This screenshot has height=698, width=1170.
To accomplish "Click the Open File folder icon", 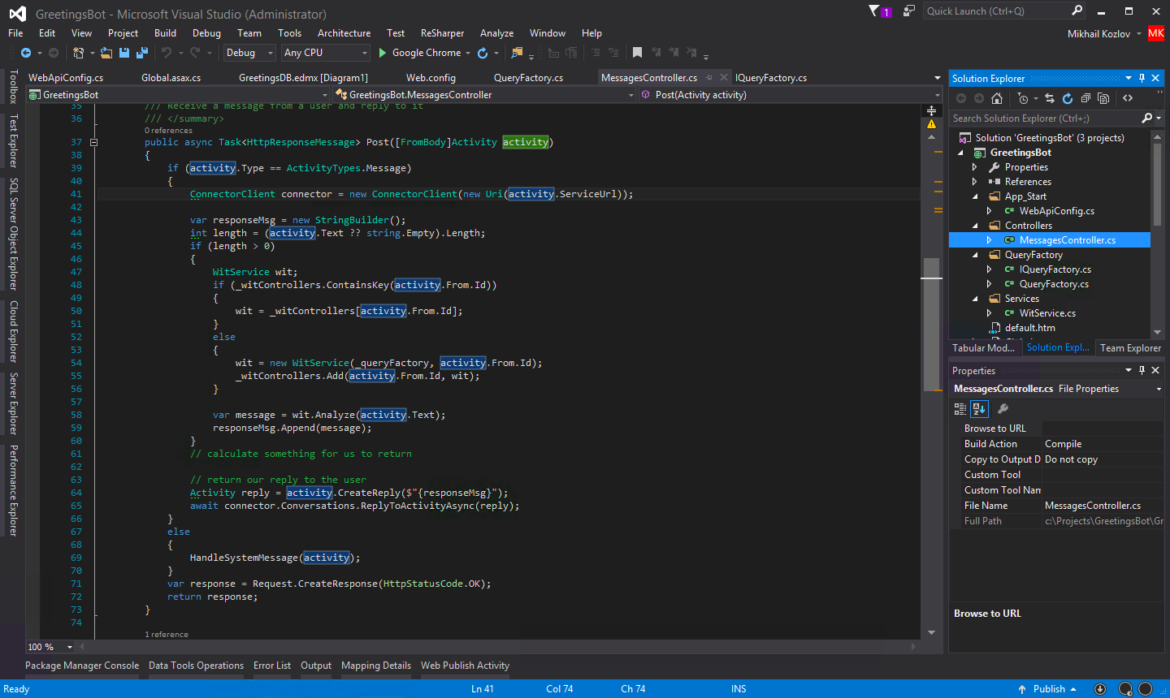I will coord(106,53).
